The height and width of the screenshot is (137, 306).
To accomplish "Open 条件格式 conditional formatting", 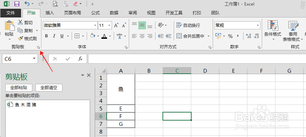I will point(273,30).
